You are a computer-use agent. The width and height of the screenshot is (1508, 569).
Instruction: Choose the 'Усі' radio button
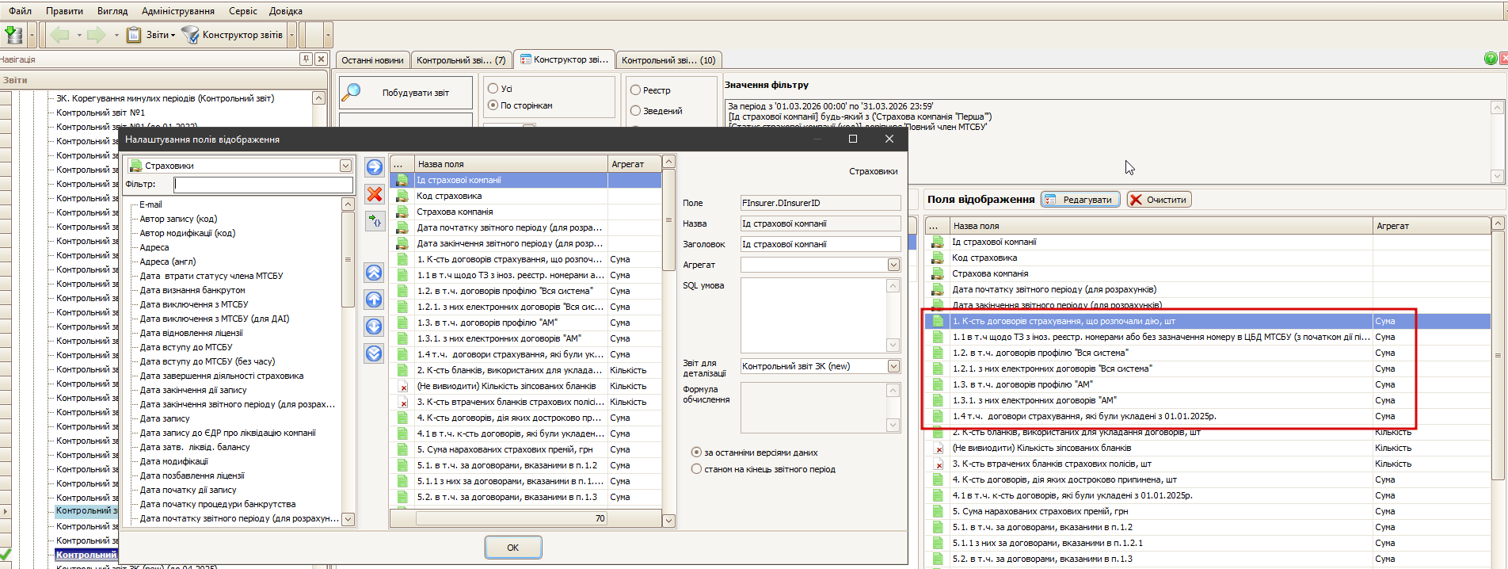coord(493,89)
